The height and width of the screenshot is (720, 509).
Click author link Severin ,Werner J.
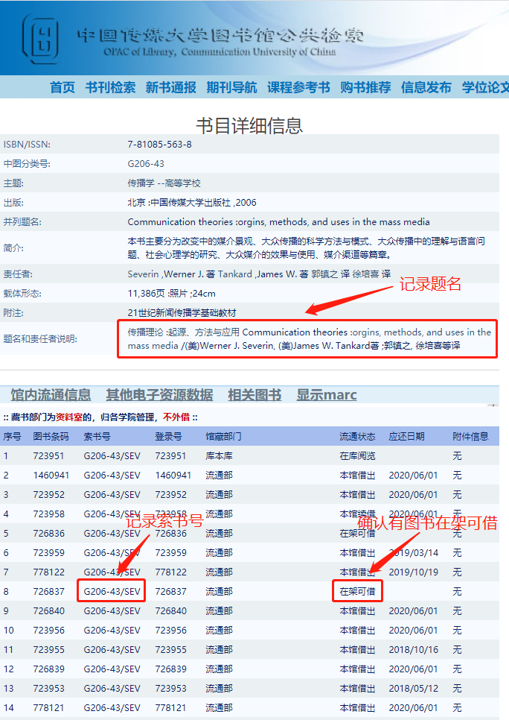point(163,274)
